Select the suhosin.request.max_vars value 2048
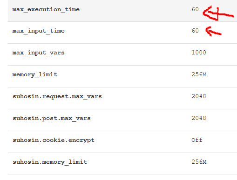Image resolution: width=237 pixels, height=180 pixels. pos(199,96)
